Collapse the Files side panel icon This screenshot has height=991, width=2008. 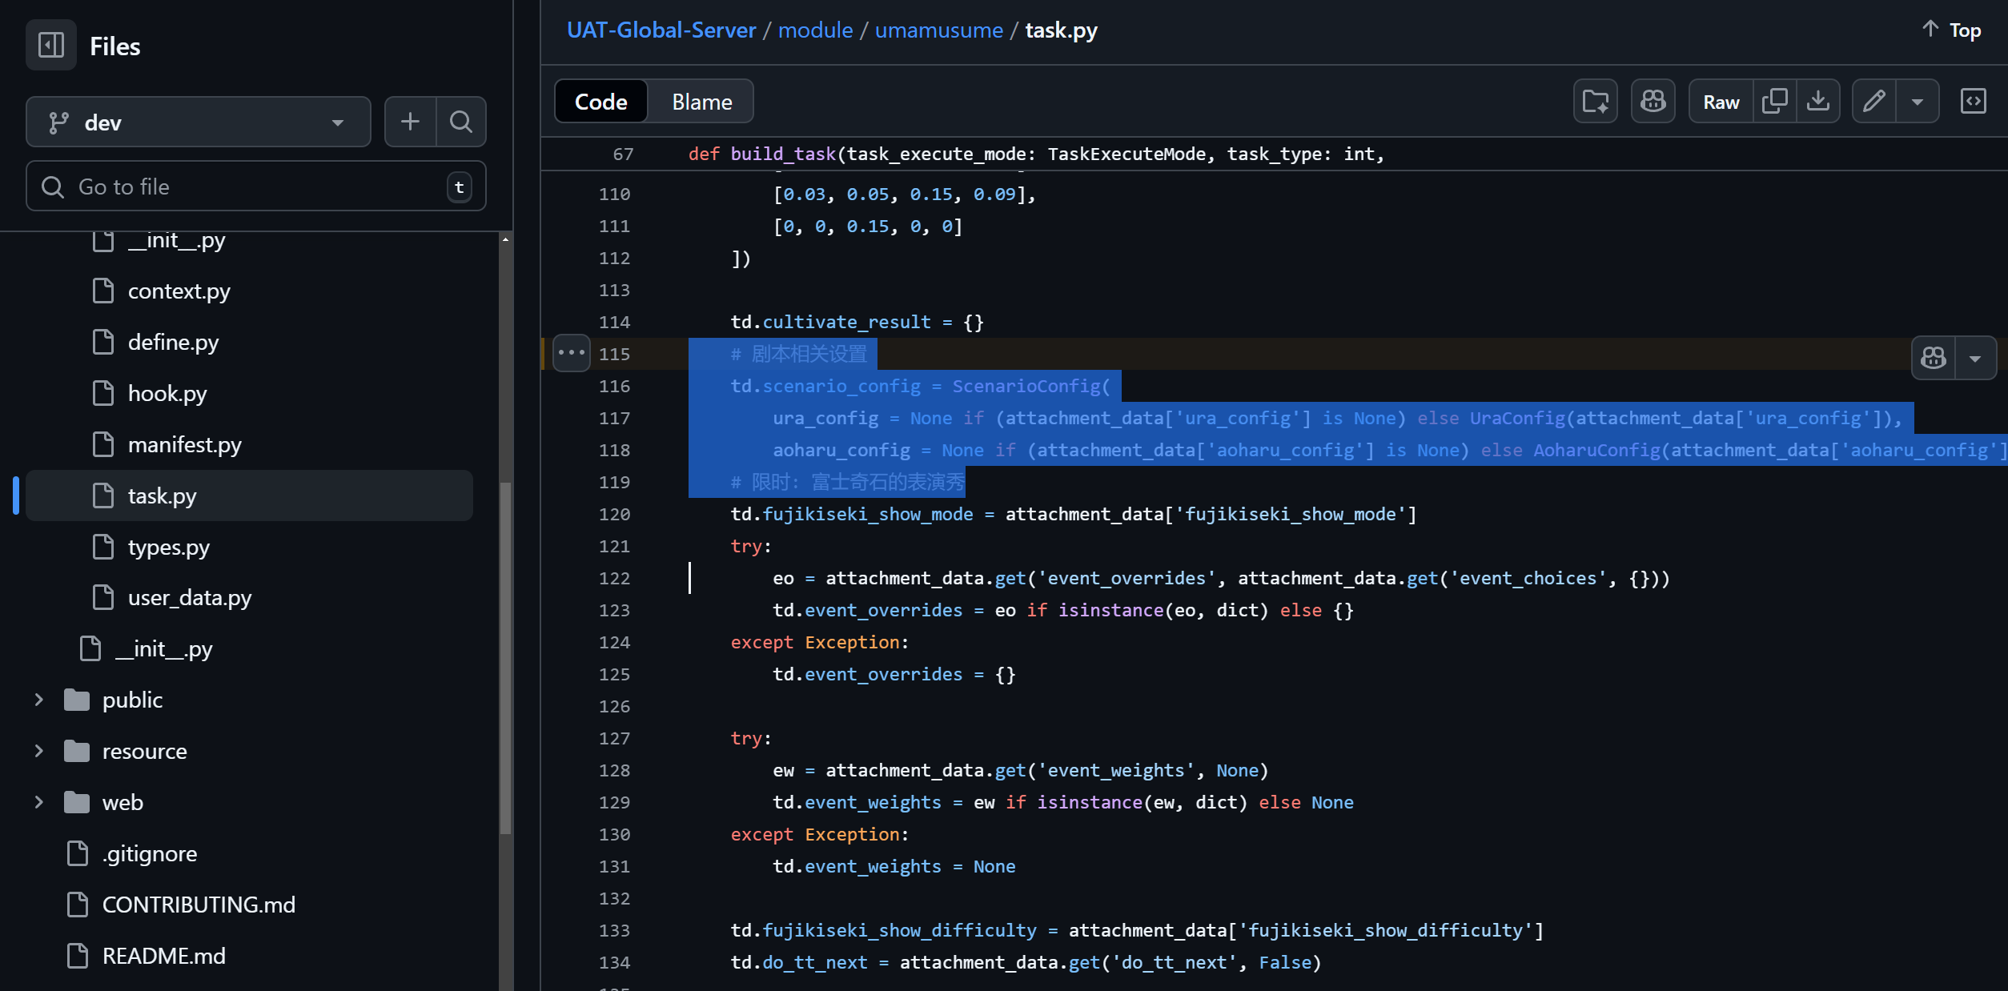51,45
